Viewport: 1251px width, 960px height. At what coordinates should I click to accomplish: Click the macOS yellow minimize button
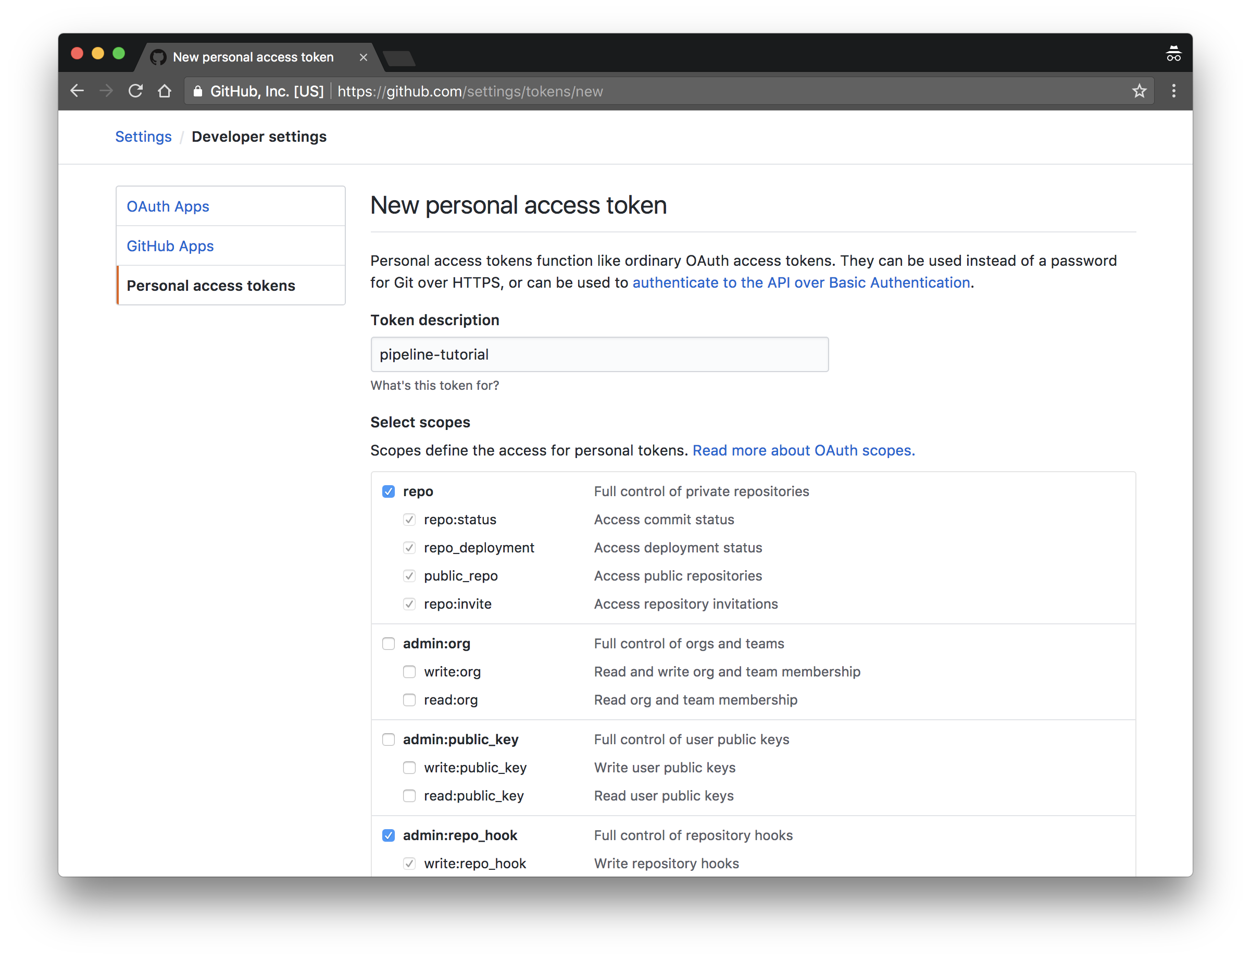click(97, 53)
